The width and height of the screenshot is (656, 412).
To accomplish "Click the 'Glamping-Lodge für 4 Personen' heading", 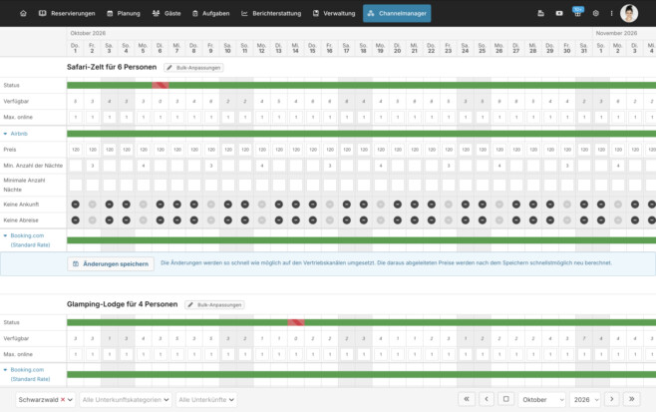I will point(123,304).
